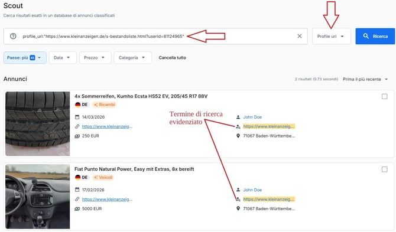Image resolution: width=396 pixels, height=232 pixels.
Task: Open highlighted profile URL in Fiat listing
Action: [269, 199]
